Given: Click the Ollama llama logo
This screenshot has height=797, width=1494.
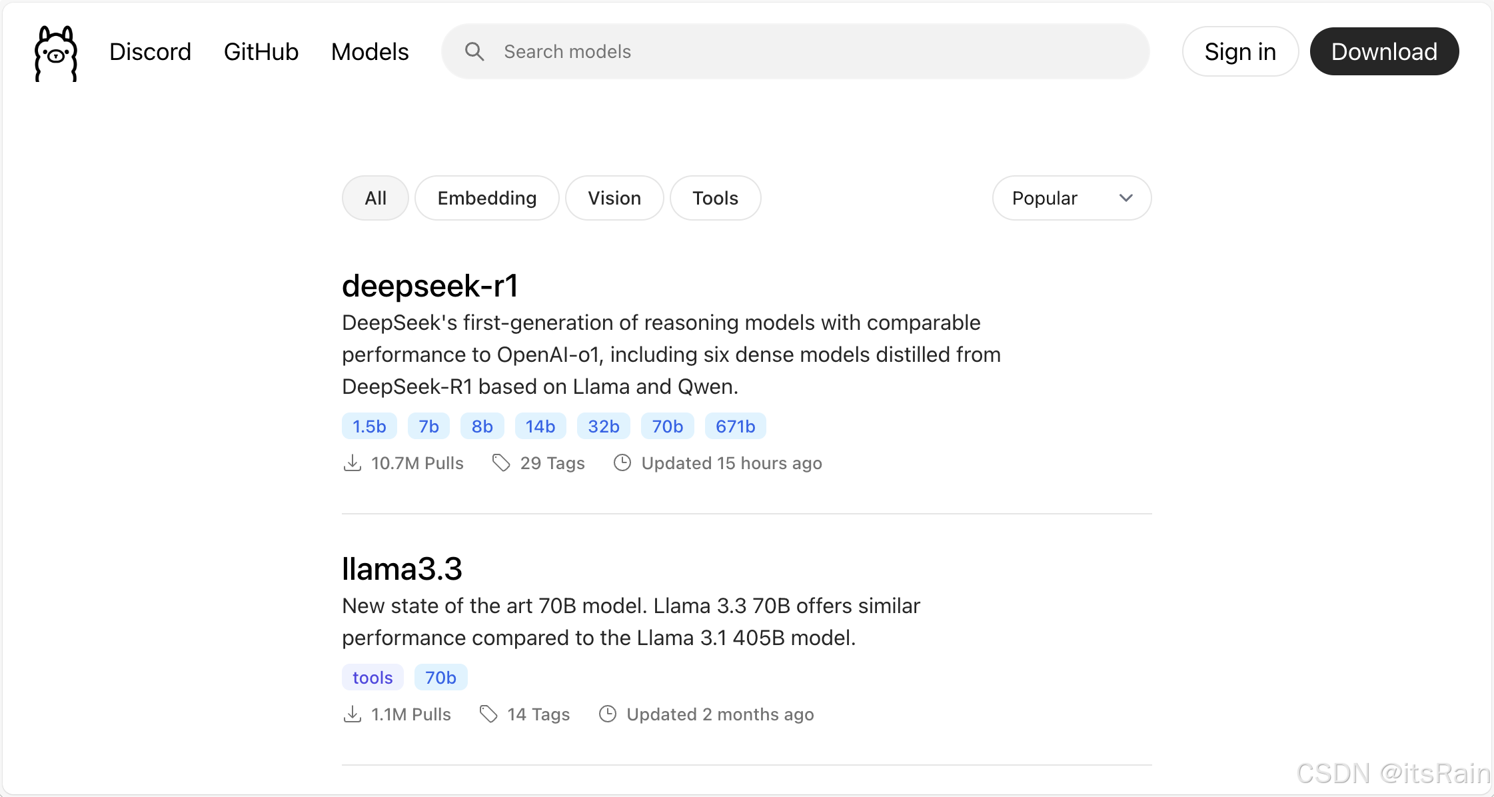Looking at the screenshot, I should [56, 53].
